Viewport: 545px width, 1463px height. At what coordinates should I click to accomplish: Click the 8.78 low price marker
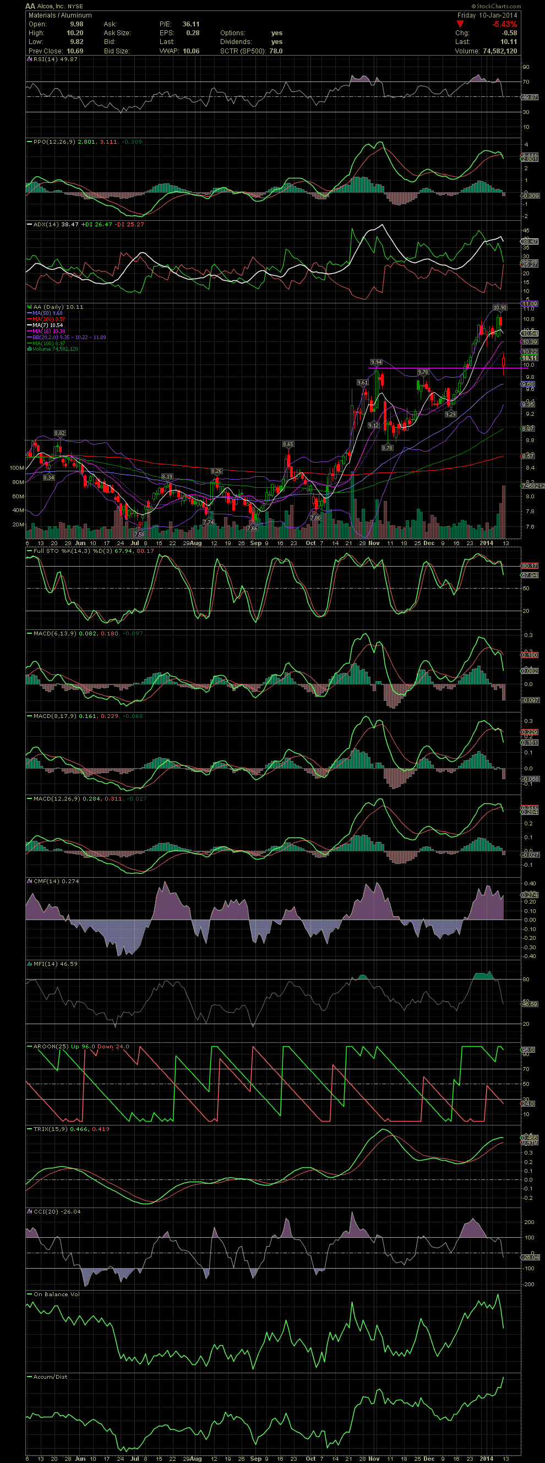coord(387,448)
